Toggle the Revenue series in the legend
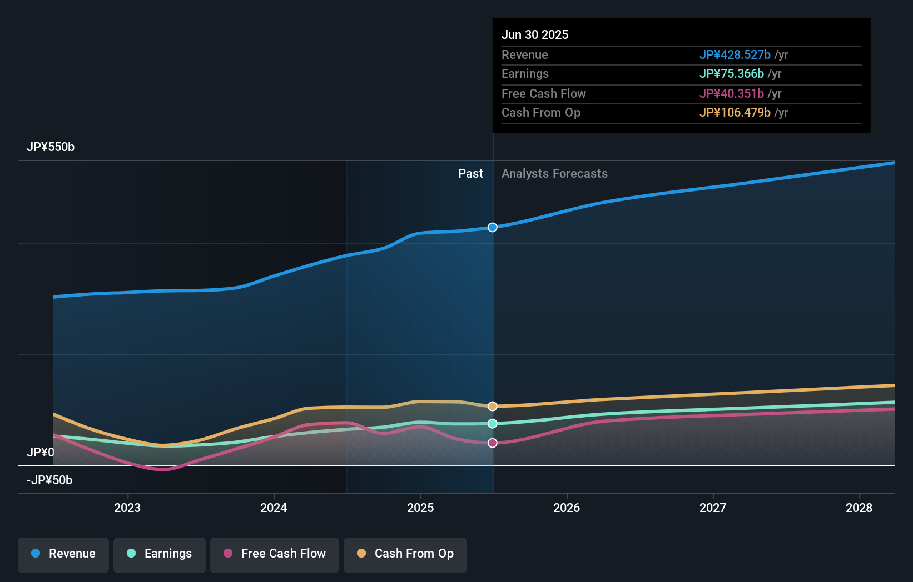913x582 pixels. click(63, 555)
